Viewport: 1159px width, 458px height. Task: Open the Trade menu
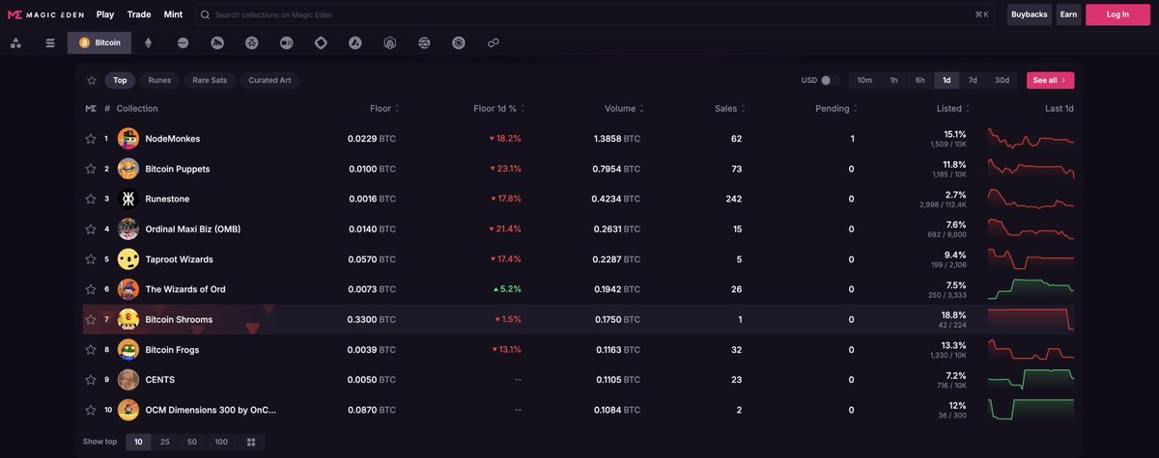[139, 14]
